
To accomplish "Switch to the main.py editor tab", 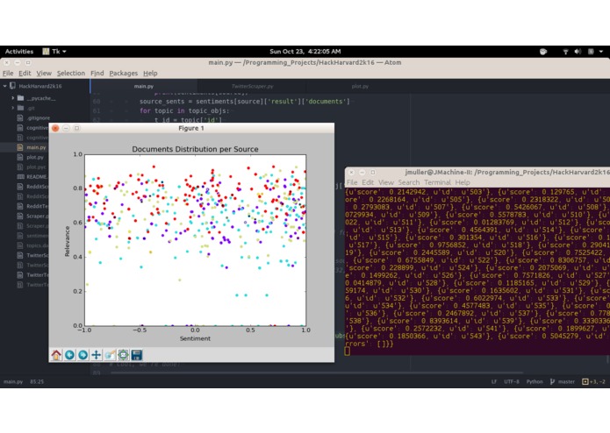I will [x=144, y=86].
